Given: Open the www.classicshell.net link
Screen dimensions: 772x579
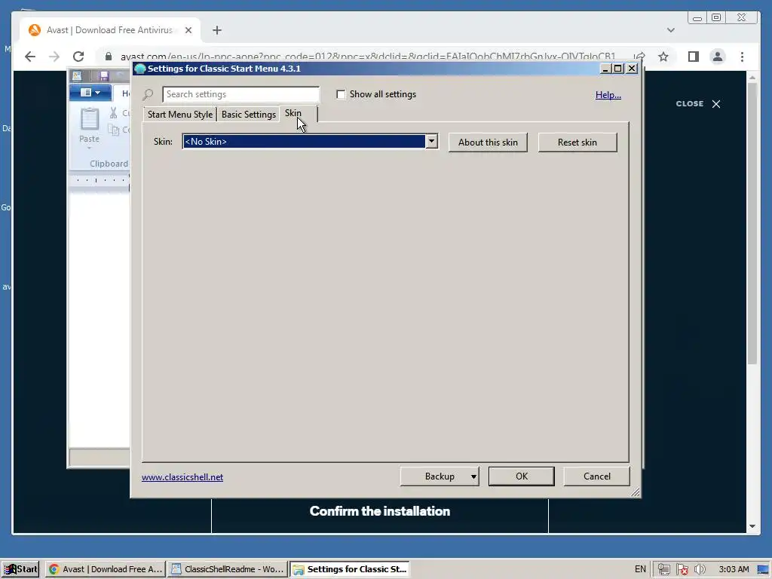Looking at the screenshot, I should pos(182,477).
